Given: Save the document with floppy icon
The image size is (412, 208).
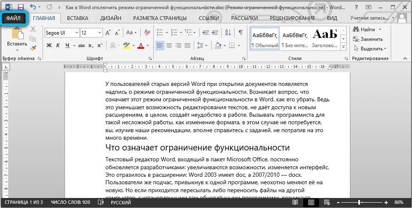Looking at the screenshot, I should click(x=21, y=8).
